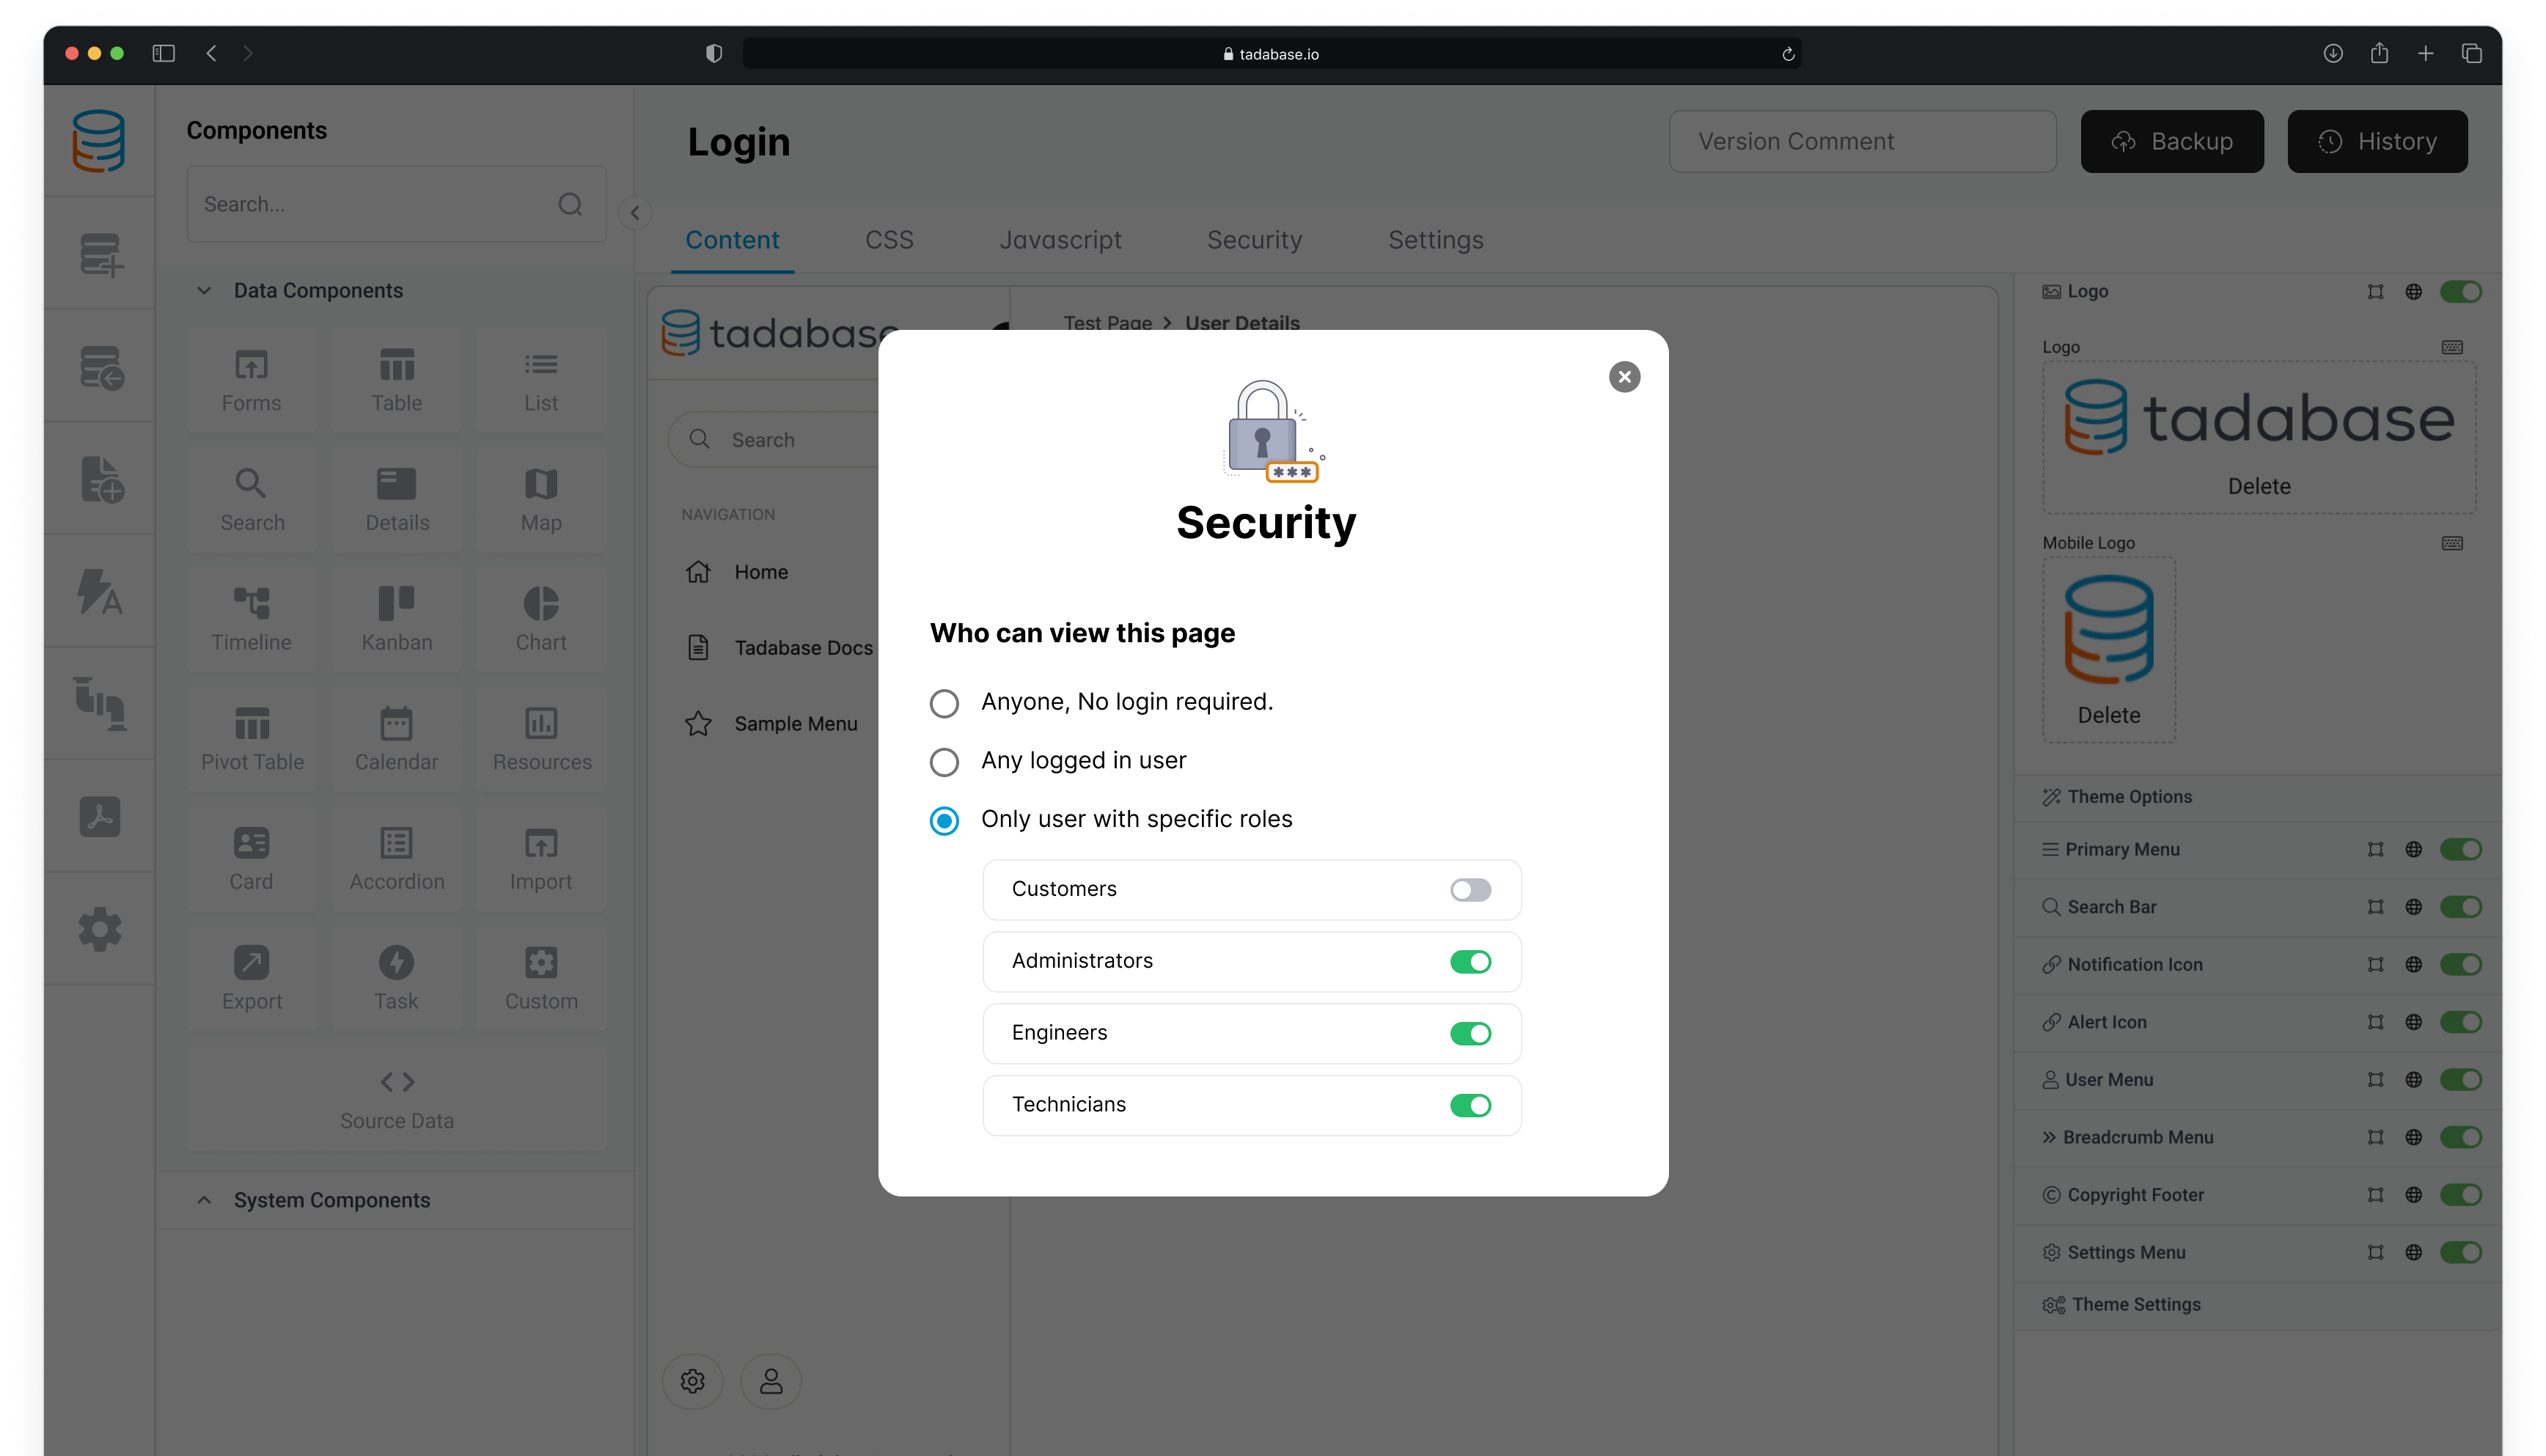Image resolution: width=2546 pixels, height=1456 pixels.
Task: Add the Calendar component
Action: coord(396,740)
